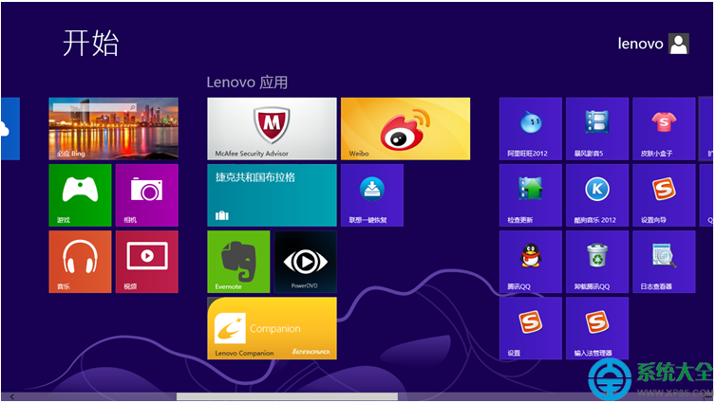Image resolution: width=716 pixels, height=403 pixels.
Task: Launch the 输入法管理器 tile
Action: (x=597, y=328)
